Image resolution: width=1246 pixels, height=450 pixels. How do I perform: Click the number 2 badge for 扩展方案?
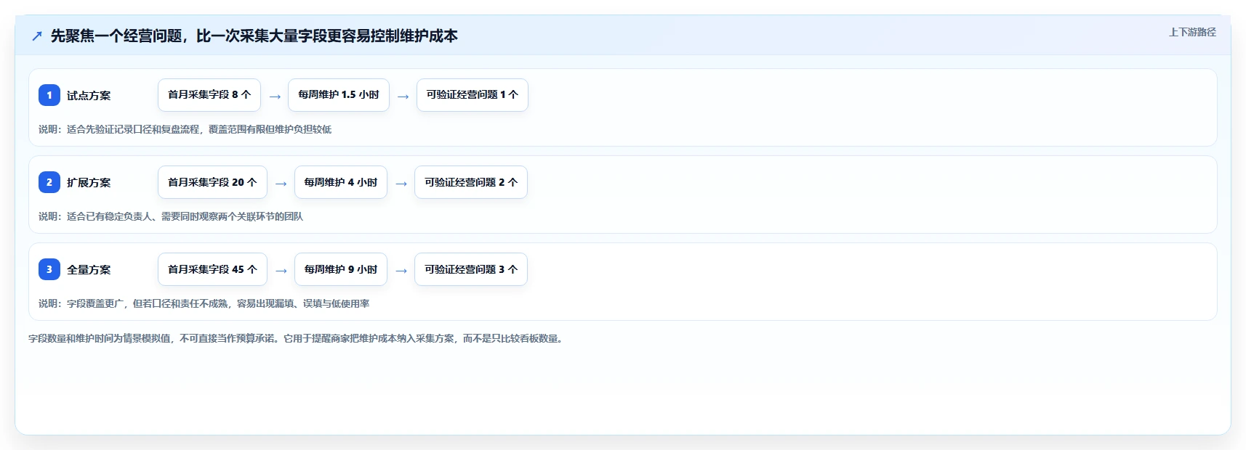pos(49,182)
